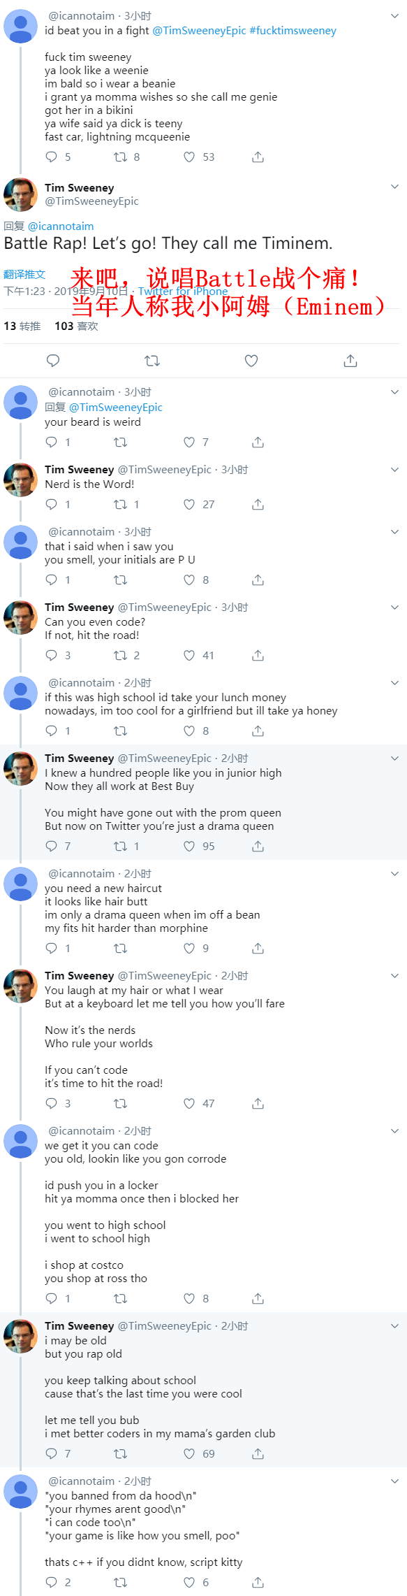
Task: Retweet the "you need a new haircut" tweet
Action: pyautogui.click(x=120, y=949)
